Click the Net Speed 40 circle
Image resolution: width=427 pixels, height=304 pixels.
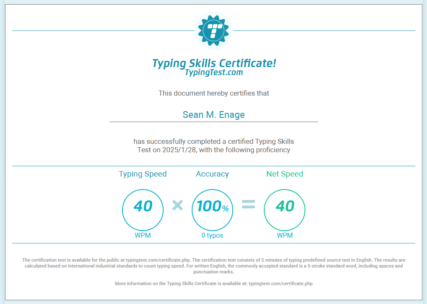[x=284, y=210]
